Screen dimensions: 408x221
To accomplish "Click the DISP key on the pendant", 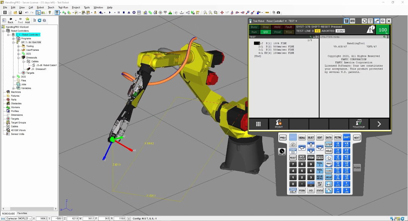I will coord(293,151).
